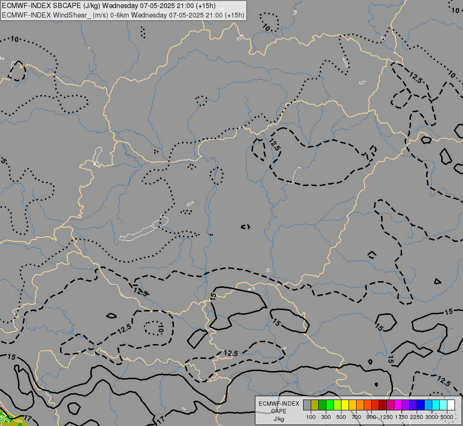Select the dark green legend swatch
The image size is (463, 426).
pyautogui.click(x=322, y=405)
